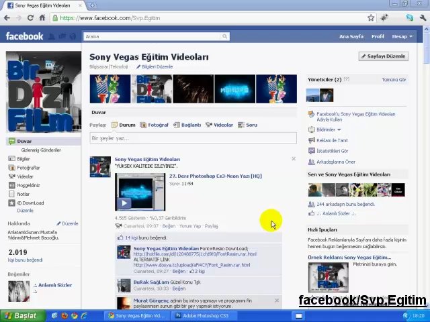Select the Bağlantı share option

(187, 125)
